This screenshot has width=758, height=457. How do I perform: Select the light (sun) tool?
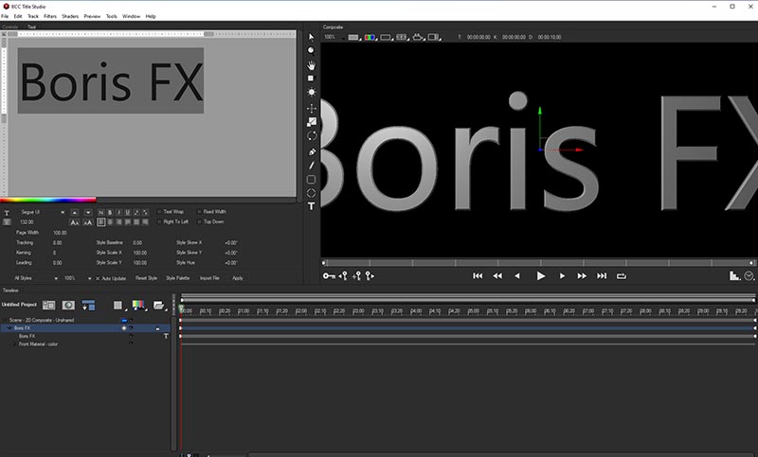pyautogui.click(x=312, y=92)
